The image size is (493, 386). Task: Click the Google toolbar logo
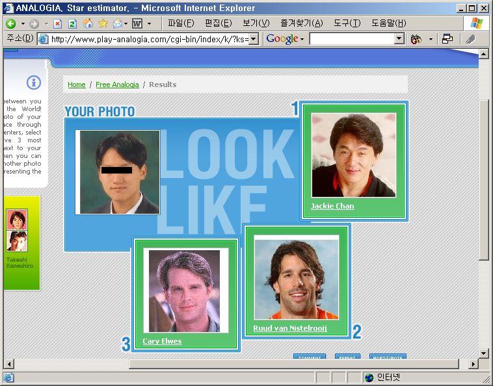click(x=282, y=38)
